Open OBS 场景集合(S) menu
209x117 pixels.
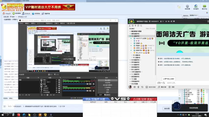49,23
